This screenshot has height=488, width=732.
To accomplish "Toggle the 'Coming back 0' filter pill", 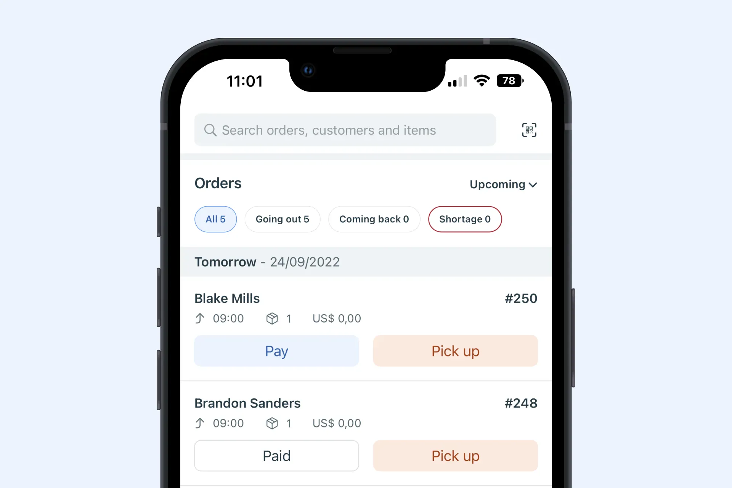I will (374, 219).
